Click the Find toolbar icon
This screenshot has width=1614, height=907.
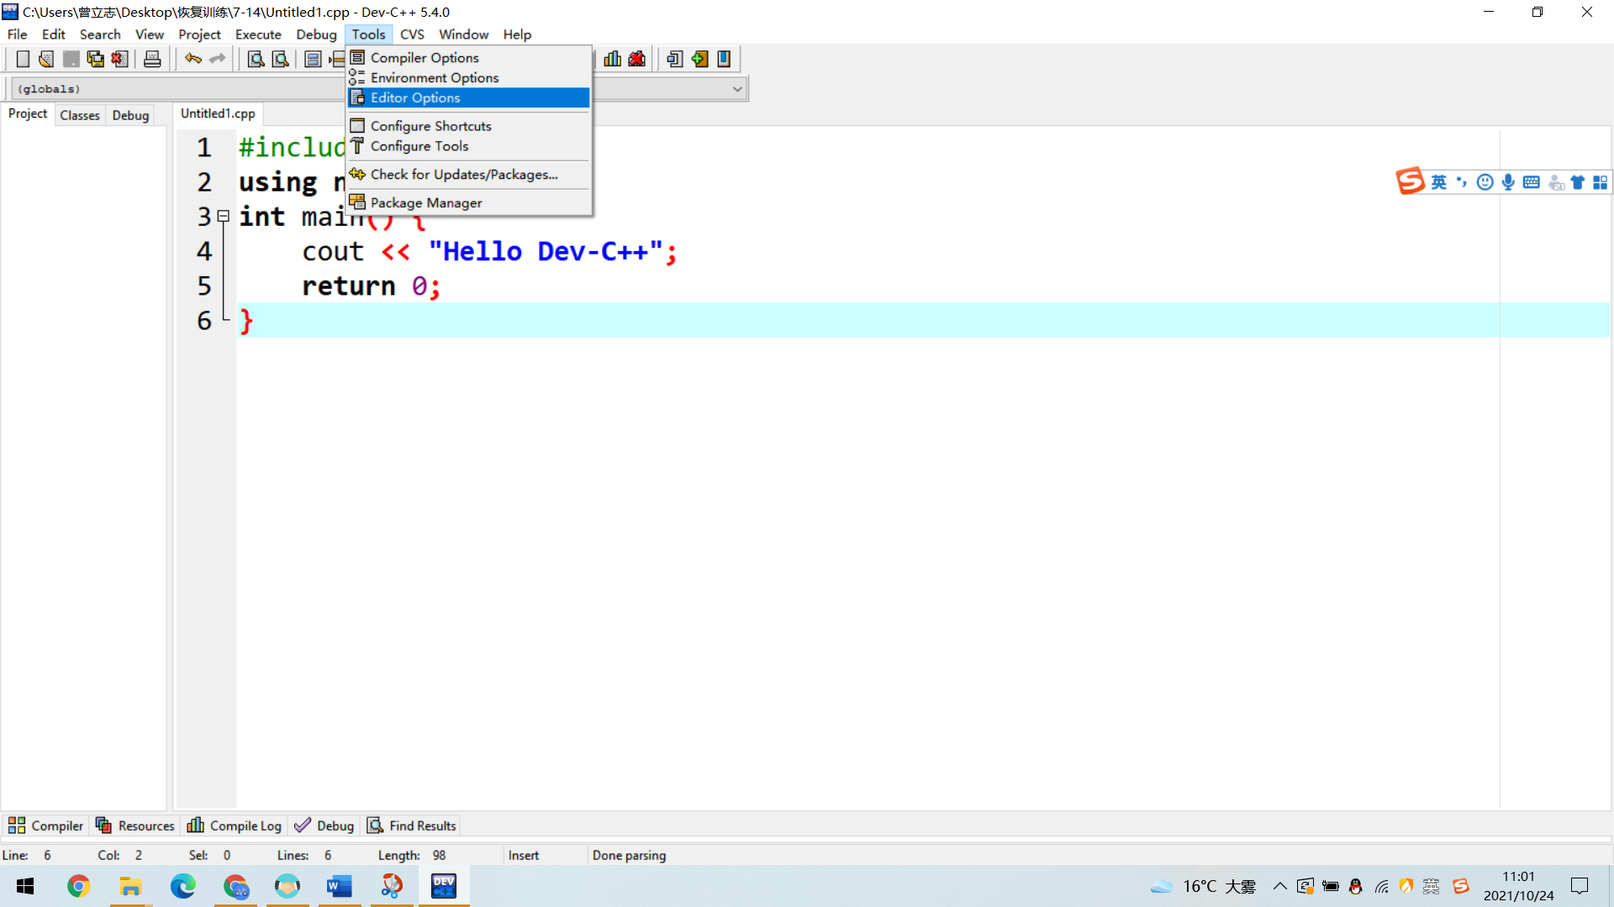256,59
